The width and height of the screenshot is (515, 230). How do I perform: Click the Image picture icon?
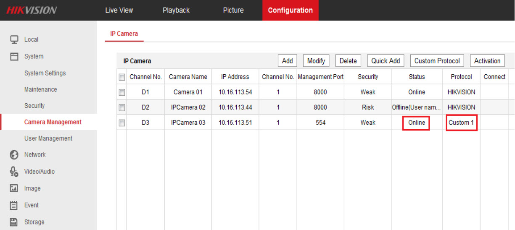[14, 188]
